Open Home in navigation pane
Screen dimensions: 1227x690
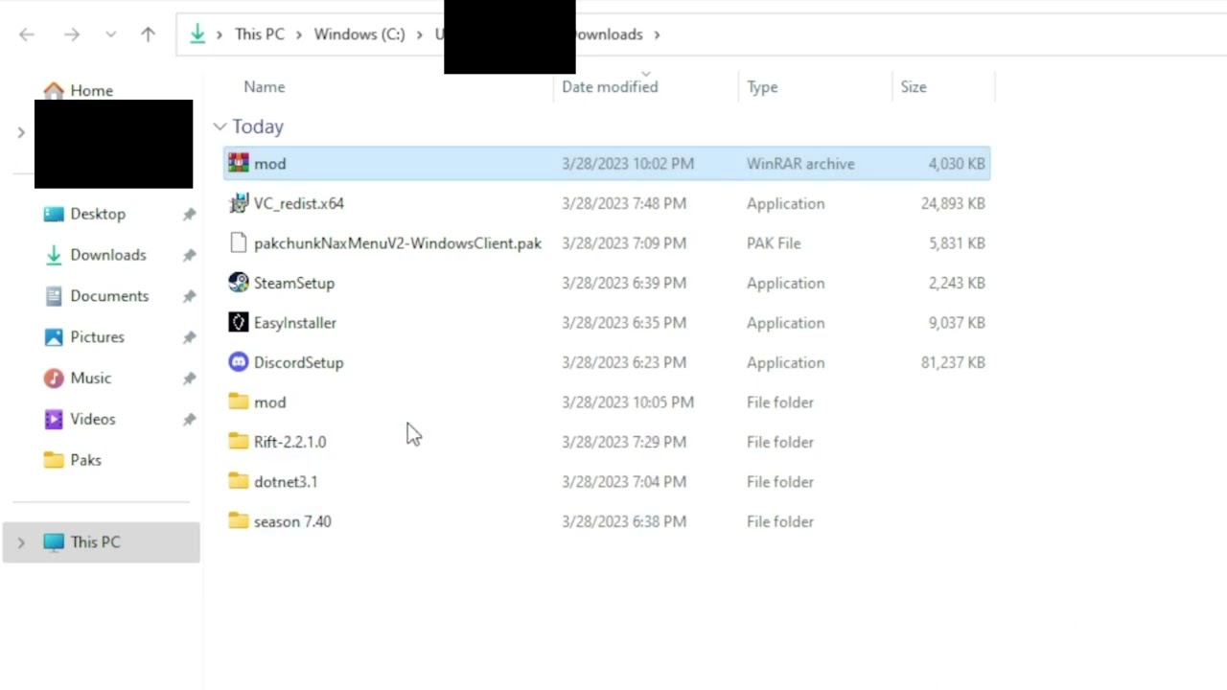point(91,90)
